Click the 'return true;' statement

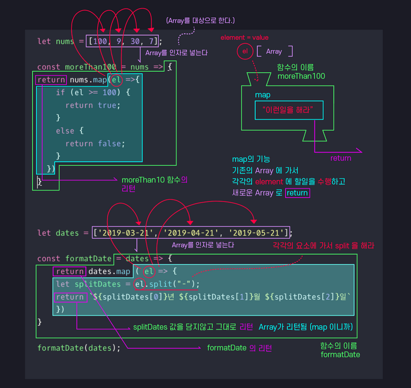coord(93,105)
